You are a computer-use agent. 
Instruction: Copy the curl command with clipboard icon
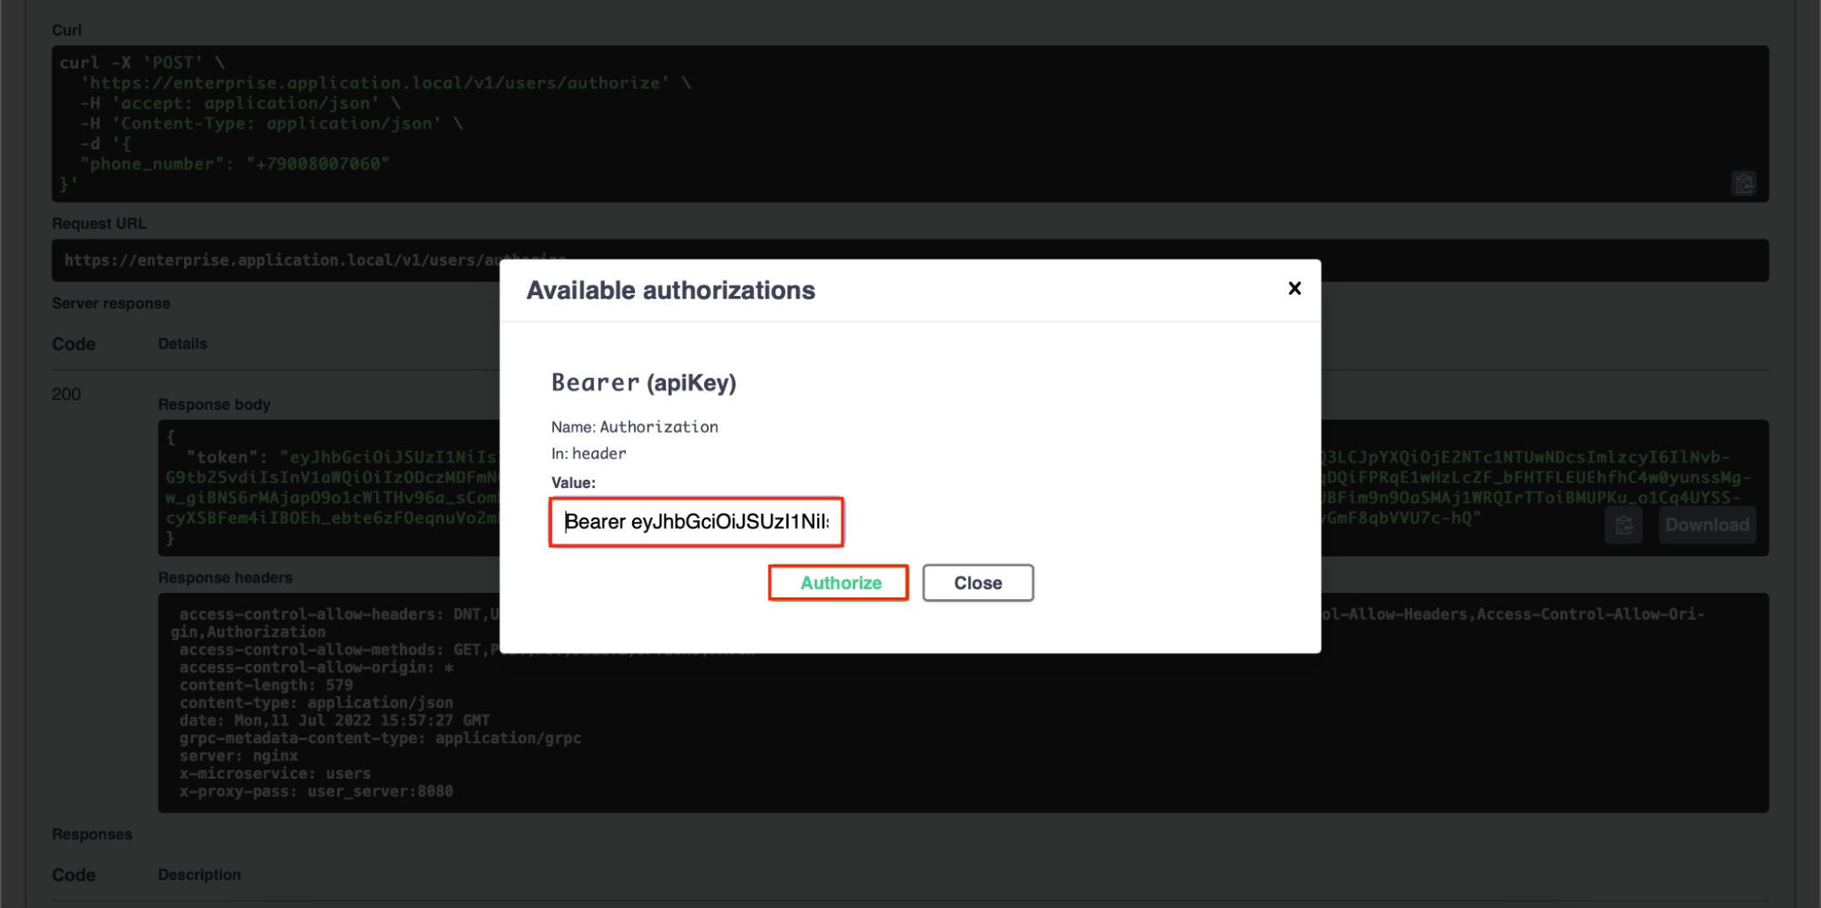tap(1744, 184)
